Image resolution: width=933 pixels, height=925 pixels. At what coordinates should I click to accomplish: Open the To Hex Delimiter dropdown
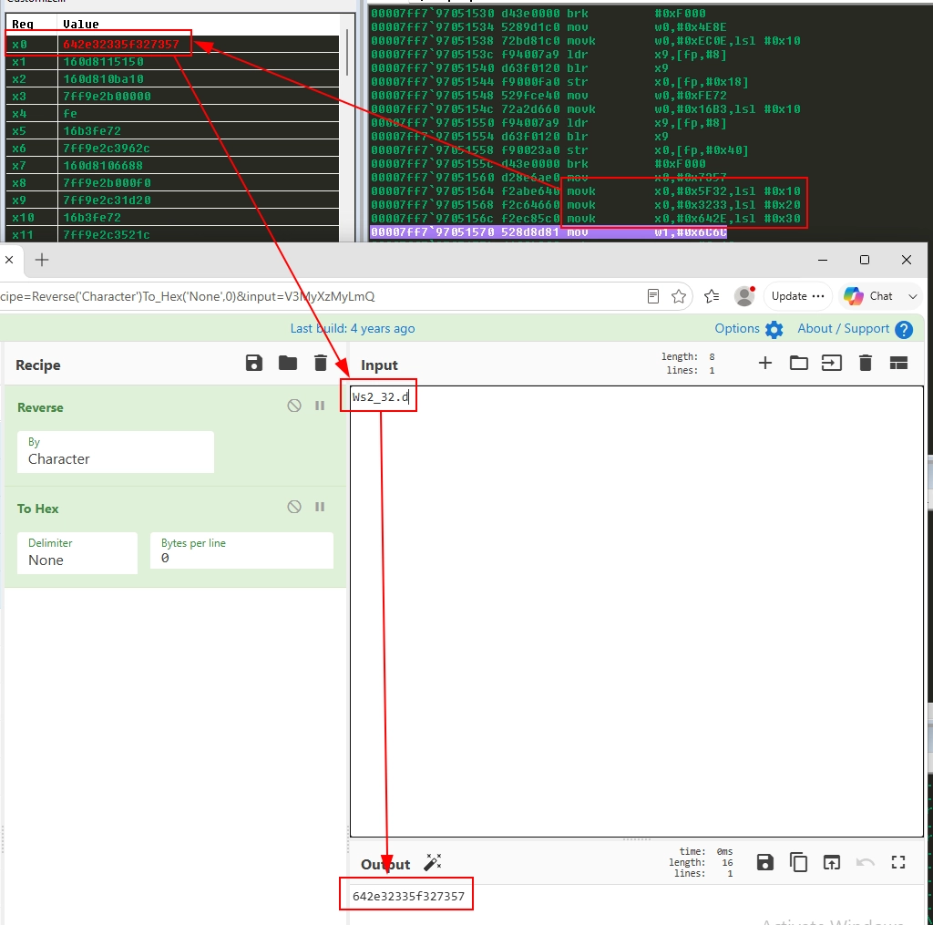(77, 553)
